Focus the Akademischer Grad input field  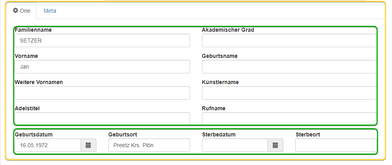coord(289,40)
